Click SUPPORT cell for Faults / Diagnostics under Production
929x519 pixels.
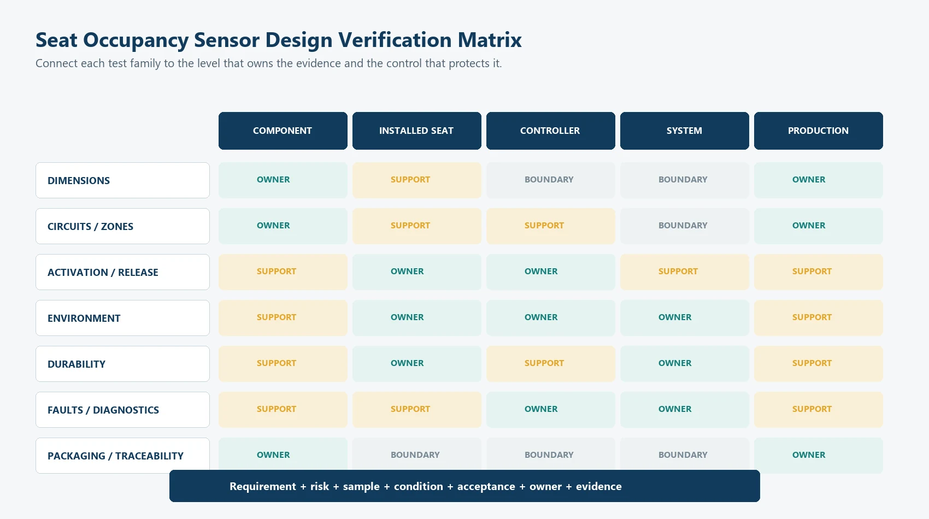click(819, 410)
